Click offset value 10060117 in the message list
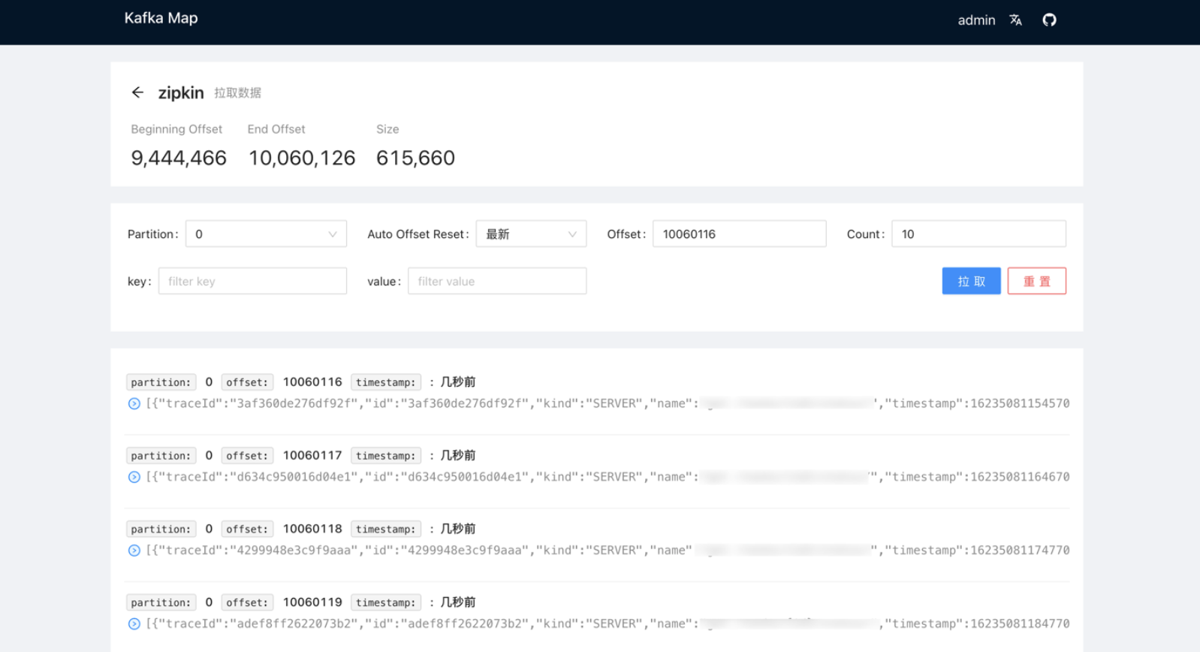Screen dimensions: 1200x652 pos(312,455)
